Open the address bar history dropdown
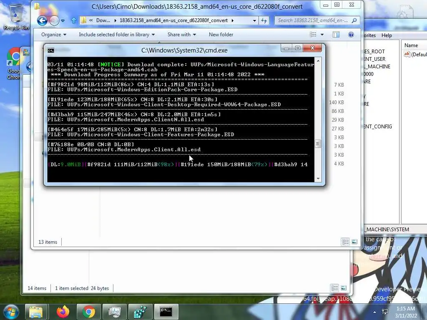This screenshot has height=320, width=427. point(254,20)
